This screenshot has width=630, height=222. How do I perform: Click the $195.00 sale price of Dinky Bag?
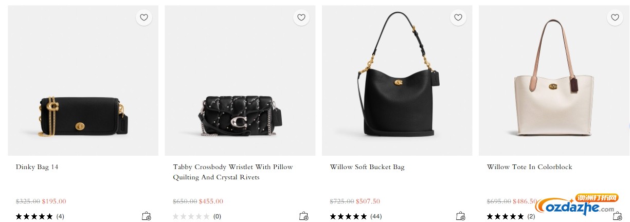(54, 201)
